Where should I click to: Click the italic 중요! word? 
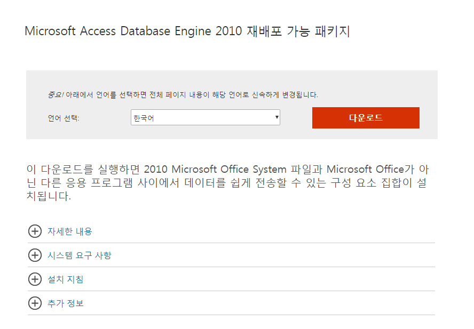click(x=56, y=95)
